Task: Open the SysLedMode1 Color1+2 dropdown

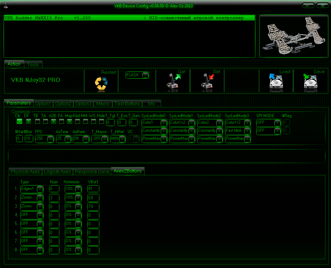Action: (x=182, y=123)
